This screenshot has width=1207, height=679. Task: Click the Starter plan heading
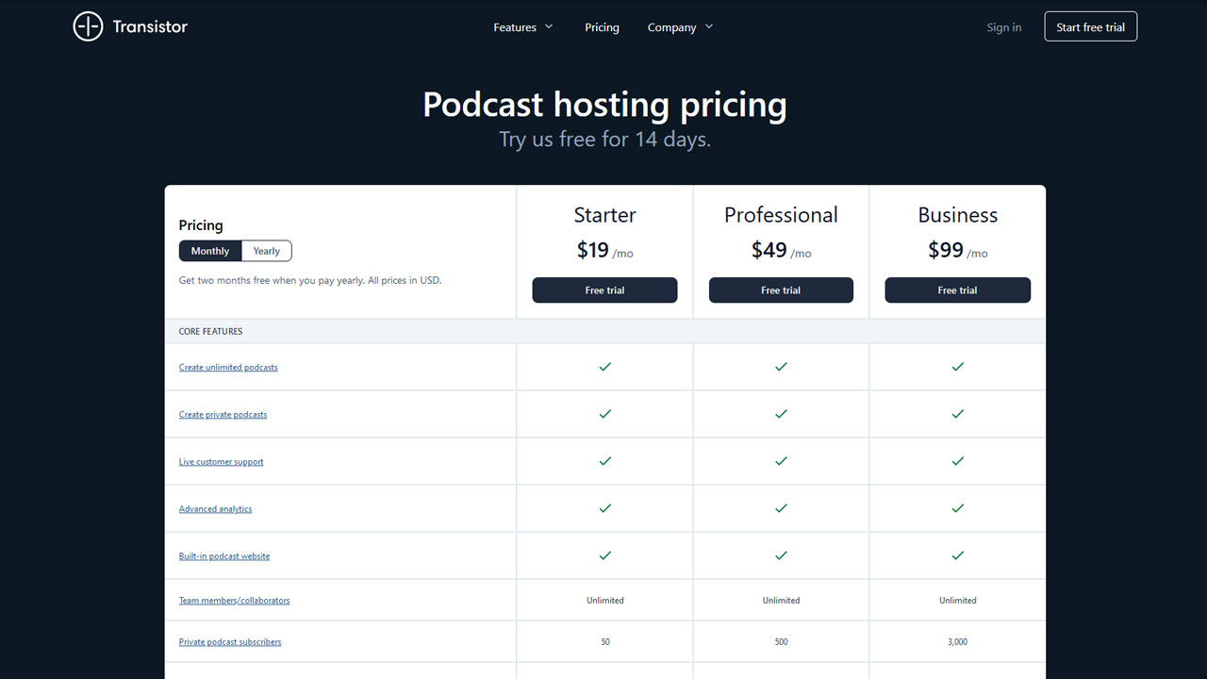(x=604, y=215)
